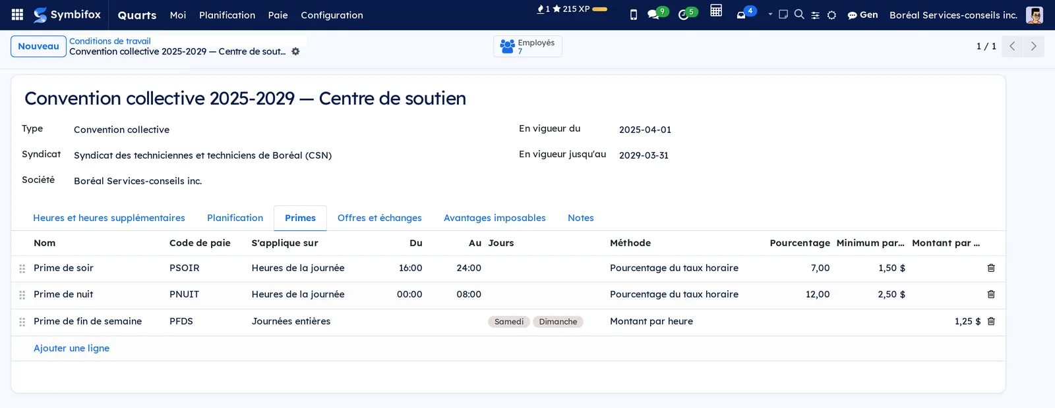The height and width of the screenshot is (408, 1055).
Task: Grab drag handle of Prime de fin de semaine
Action: [x=22, y=322]
